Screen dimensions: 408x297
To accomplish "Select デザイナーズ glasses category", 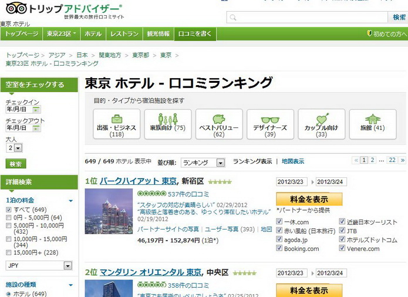I will 270,124.
